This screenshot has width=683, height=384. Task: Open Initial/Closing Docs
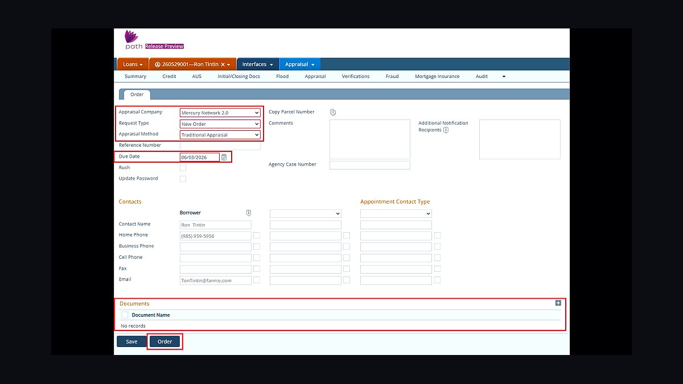pos(238,76)
